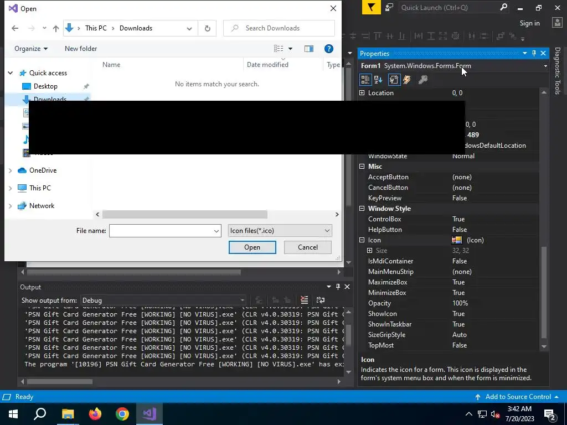This screenshot has width=567, height=425.
Task: Click Sign in link in Visual Studio
Action: click(x=529, y=23)
